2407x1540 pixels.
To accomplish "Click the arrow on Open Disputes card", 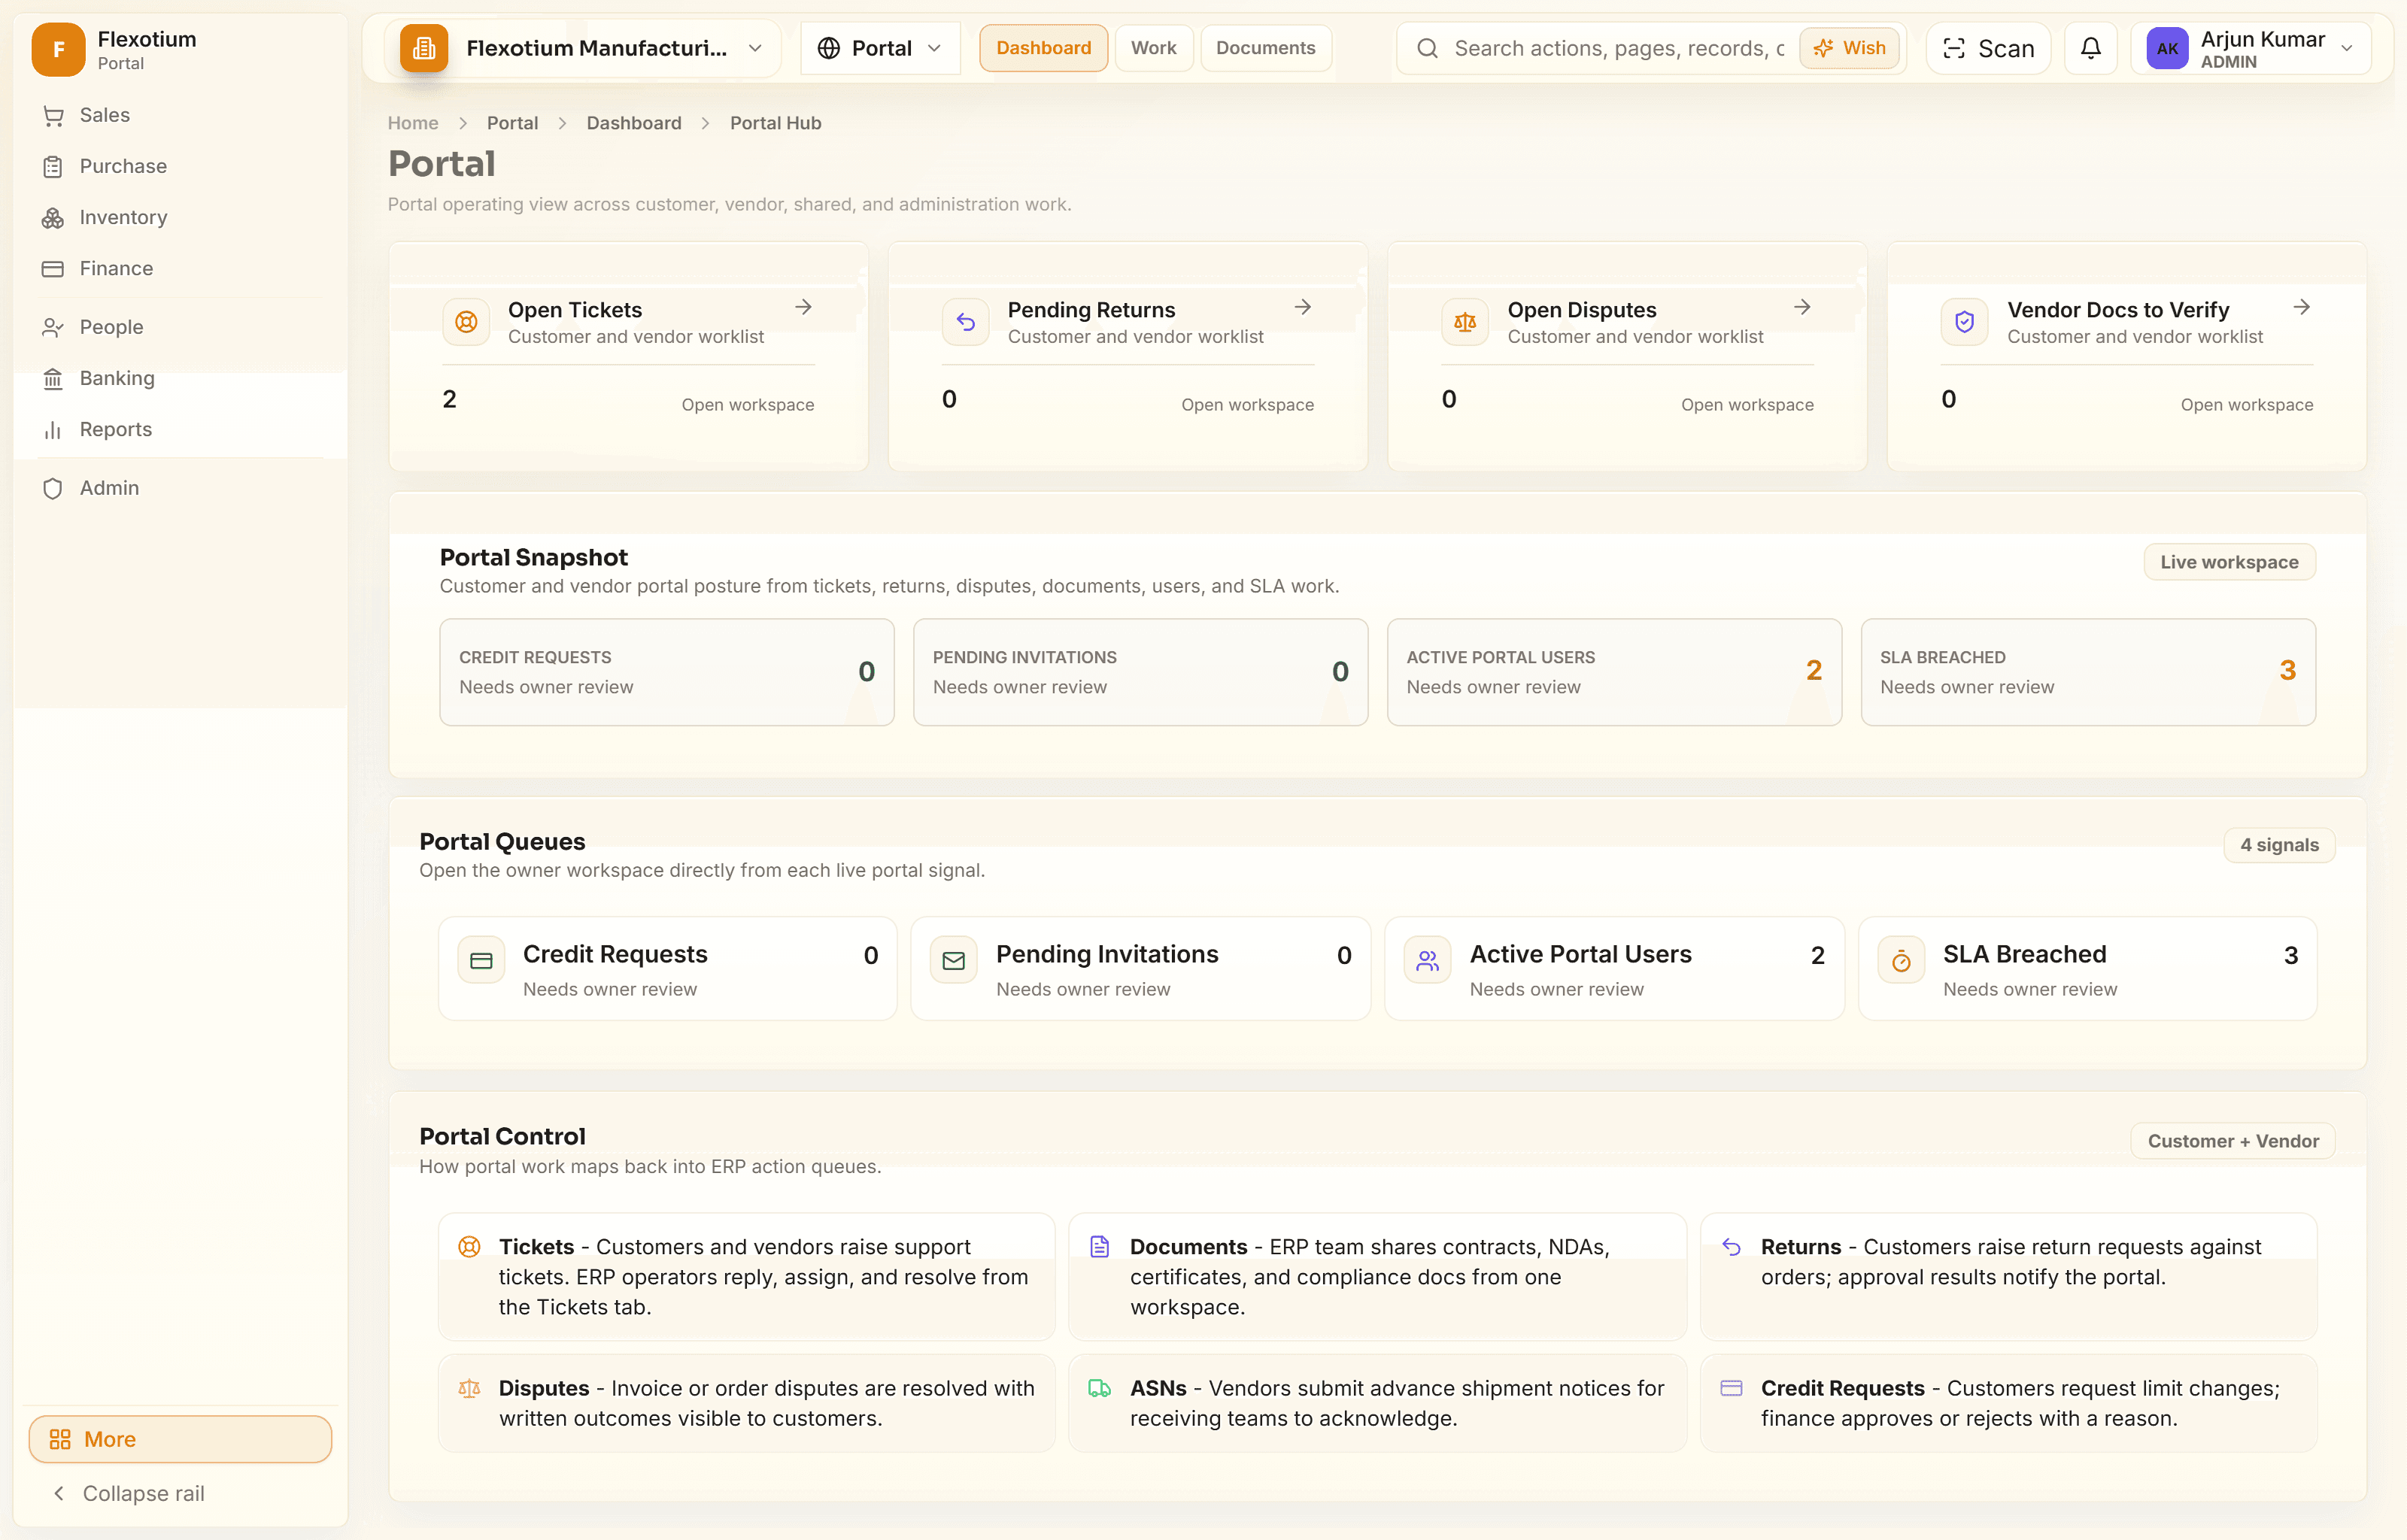I will click(x=1802, y=307).
